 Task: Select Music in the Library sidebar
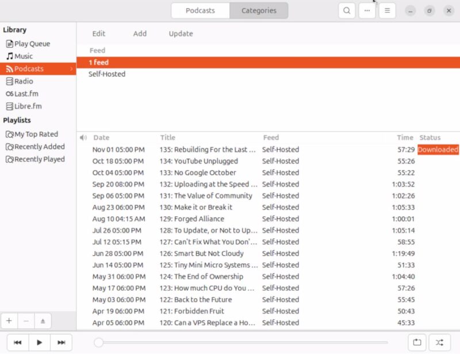coord(25,56)
